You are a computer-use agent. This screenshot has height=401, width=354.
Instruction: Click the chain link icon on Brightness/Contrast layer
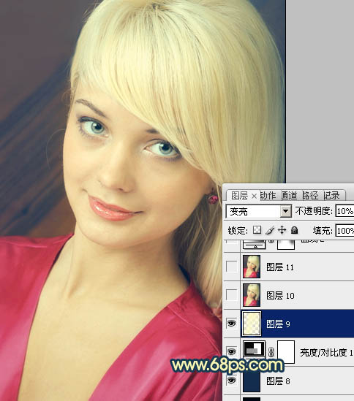pyautogui.click(x=271, y=352)
